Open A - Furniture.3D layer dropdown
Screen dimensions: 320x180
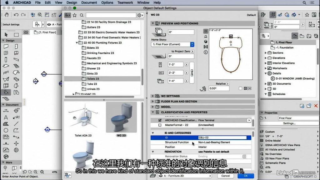(184, 176)
